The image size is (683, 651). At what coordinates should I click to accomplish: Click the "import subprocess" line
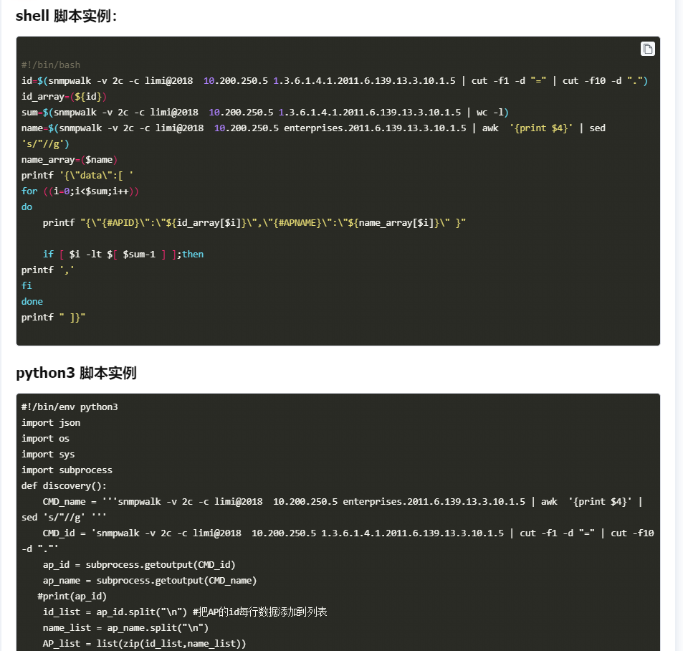coord(67,470)
